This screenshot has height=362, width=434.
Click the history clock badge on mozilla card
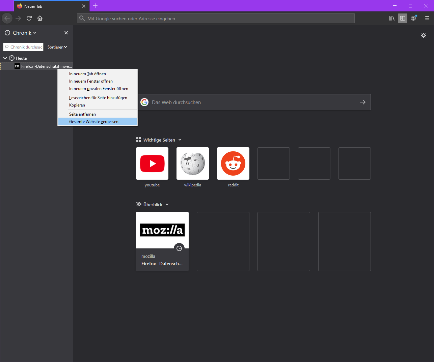[x=179, y=248]
